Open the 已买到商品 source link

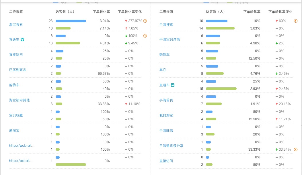[17, 70]
